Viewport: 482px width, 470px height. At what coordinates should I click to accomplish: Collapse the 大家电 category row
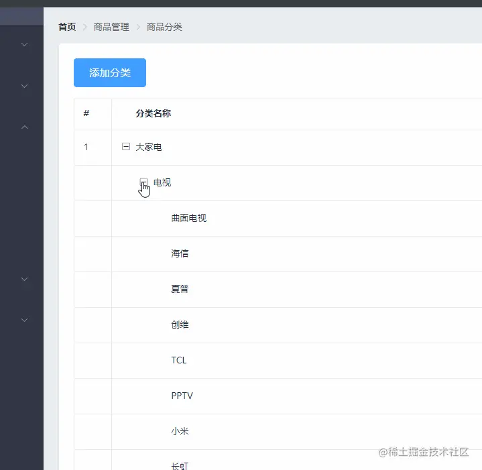(126, 147)
